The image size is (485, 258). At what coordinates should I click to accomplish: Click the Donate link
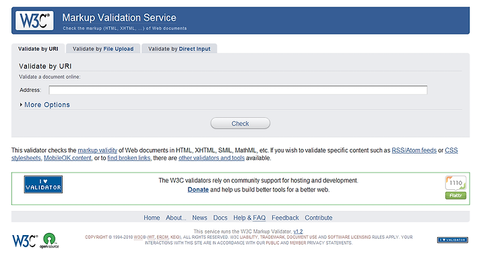tap(198, 190)
